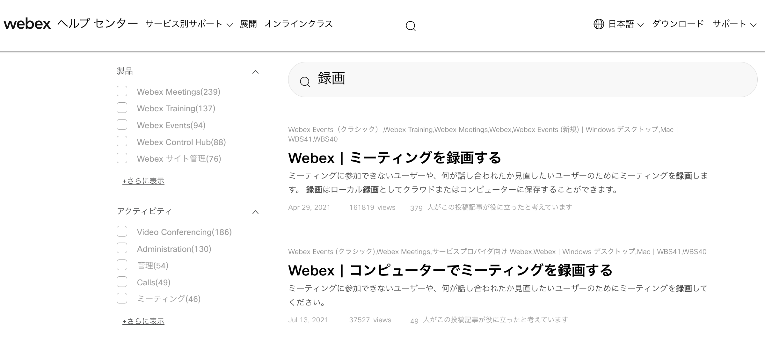Collapse the 製品 filter section
This screenshot has height=343, width=765.
pyautogui.click(x=256, y=72)
